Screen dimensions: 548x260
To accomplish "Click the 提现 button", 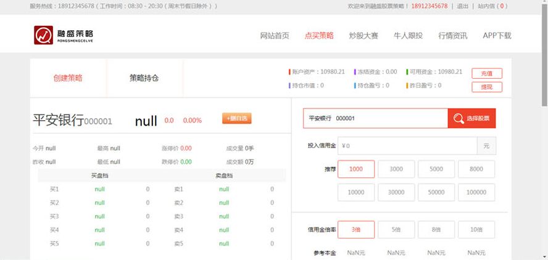I will coord(487,87).
